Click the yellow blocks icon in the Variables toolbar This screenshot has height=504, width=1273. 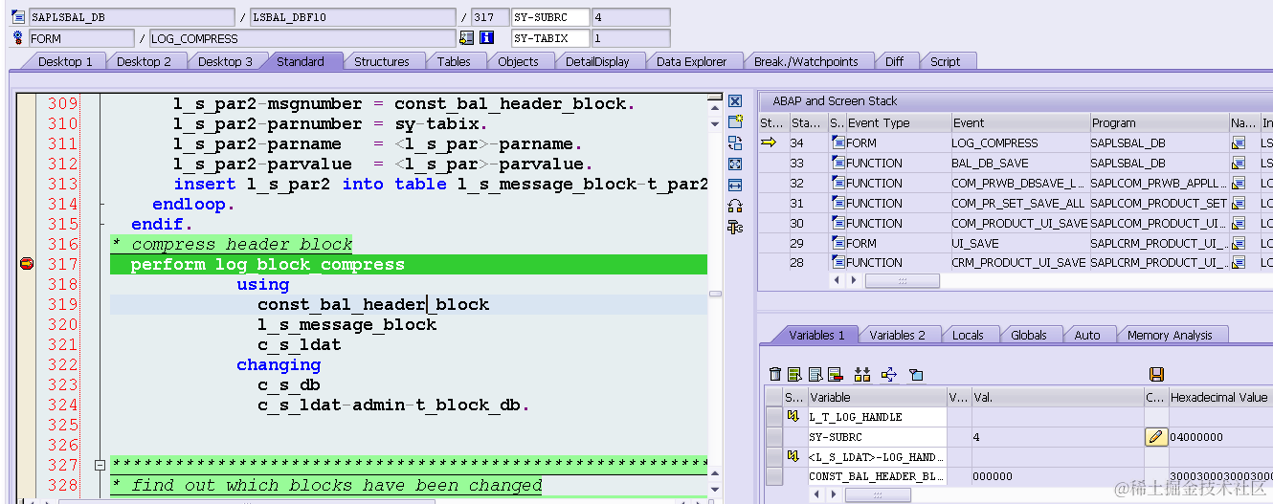(862, 374)
